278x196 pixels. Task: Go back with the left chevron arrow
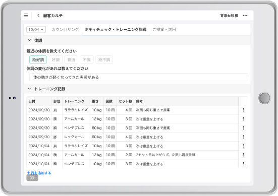coord(38,16)
